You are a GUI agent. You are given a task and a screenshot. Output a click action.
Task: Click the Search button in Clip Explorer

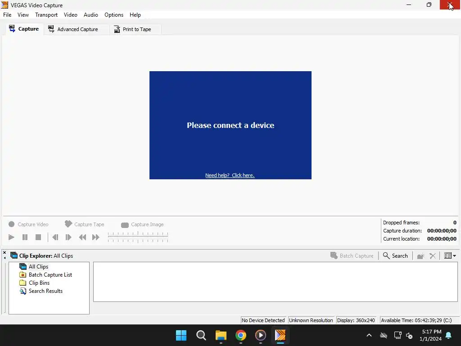point(395,256)
